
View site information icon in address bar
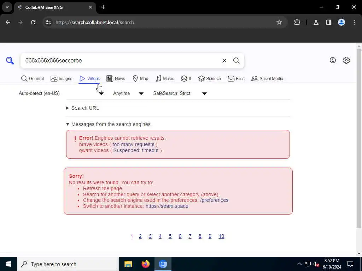tap(48, 22)
